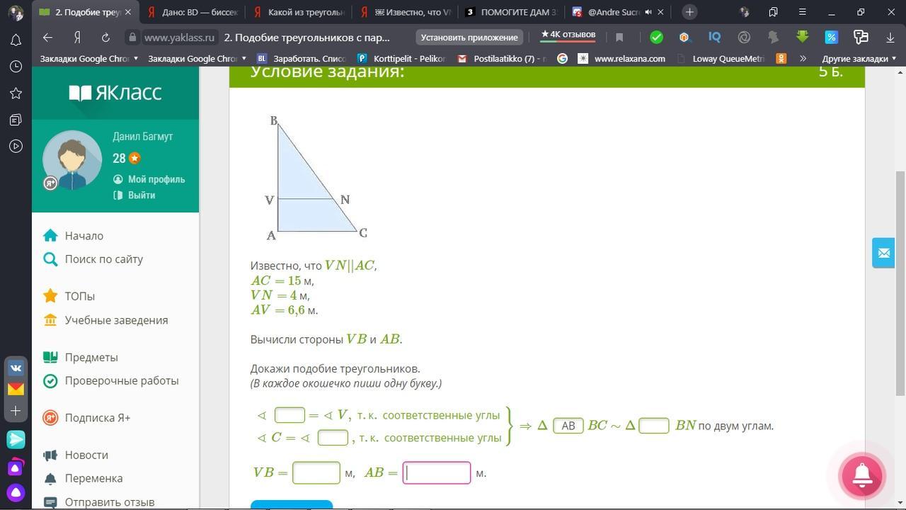
Task: Open VK from the browser sidebar
Action: click(16, 368)
